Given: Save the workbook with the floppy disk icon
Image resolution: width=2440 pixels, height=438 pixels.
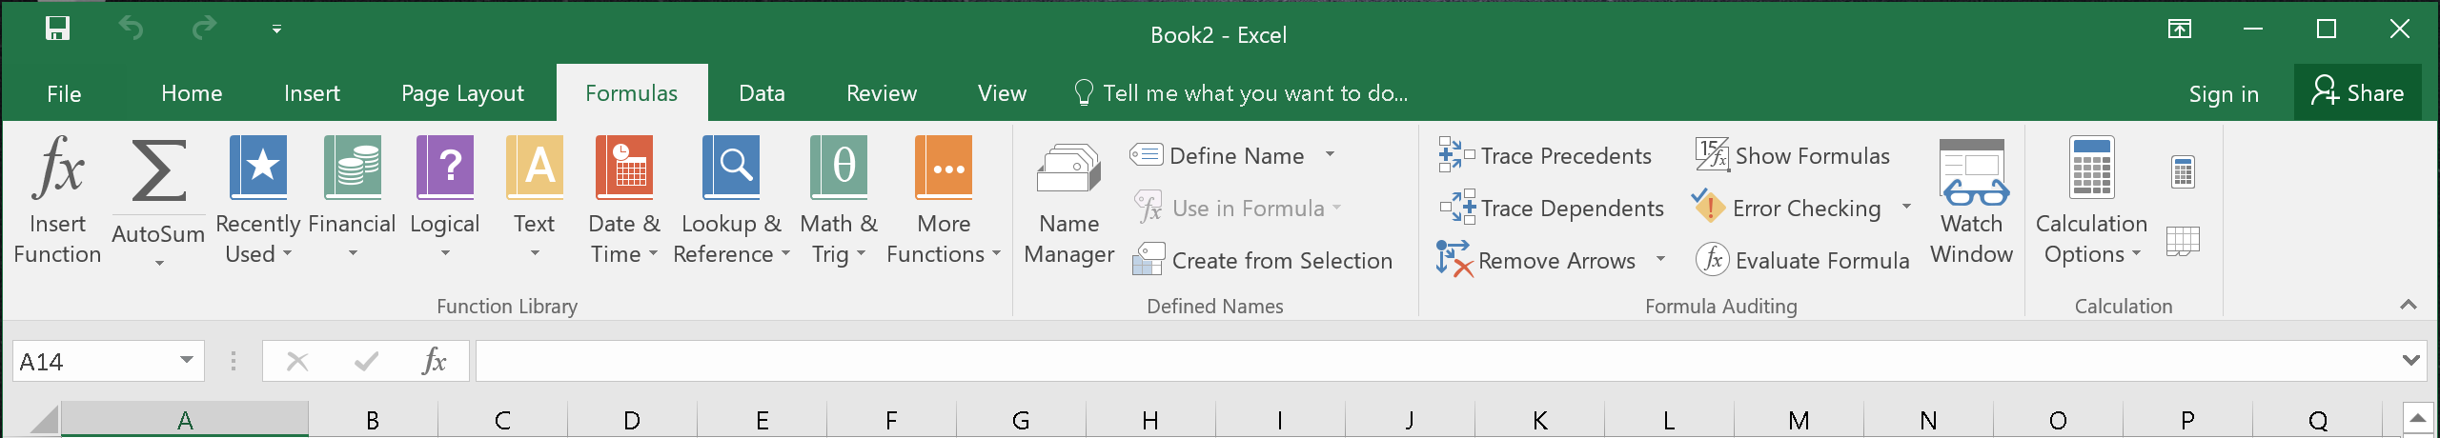Looking at the screenshot, I should [x=57, y=30].
